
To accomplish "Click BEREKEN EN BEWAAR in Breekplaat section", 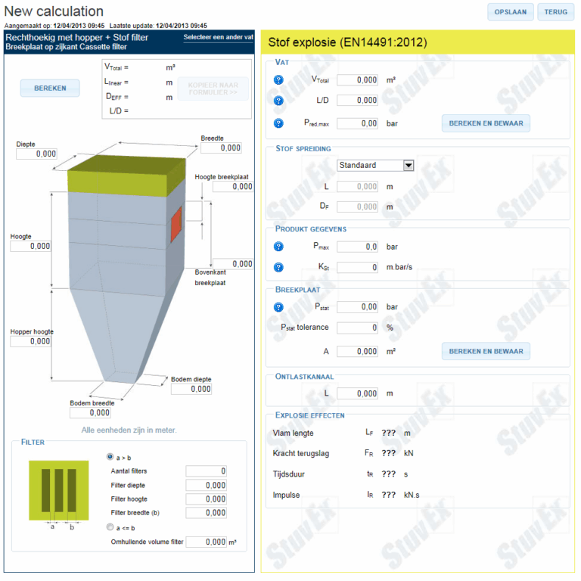I will pyautogui.click(x=485, y=351).
